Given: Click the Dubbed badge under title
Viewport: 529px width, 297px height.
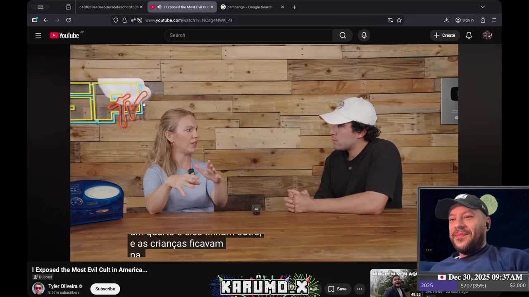Looking at the screenshot, I should pos(43,277).
